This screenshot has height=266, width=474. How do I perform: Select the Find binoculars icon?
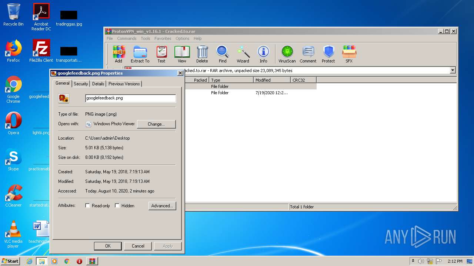[x=223, y=54]
